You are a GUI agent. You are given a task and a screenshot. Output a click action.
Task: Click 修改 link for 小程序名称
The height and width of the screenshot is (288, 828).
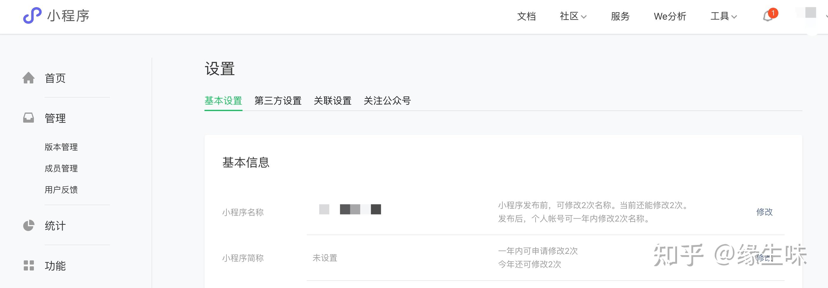[764, 212]
